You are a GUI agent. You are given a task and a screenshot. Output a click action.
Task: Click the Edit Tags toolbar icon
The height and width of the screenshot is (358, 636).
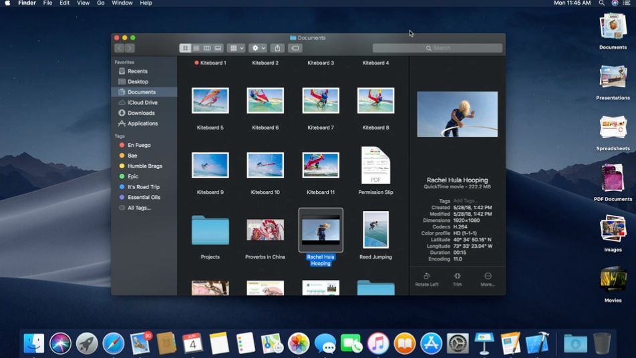point(295,48)
